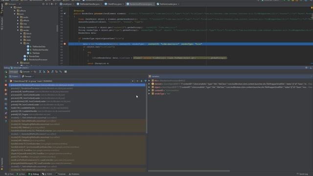Click Mute Breakpoints icon
Viewport: 313px width, 176px height.
click(6, 94)
